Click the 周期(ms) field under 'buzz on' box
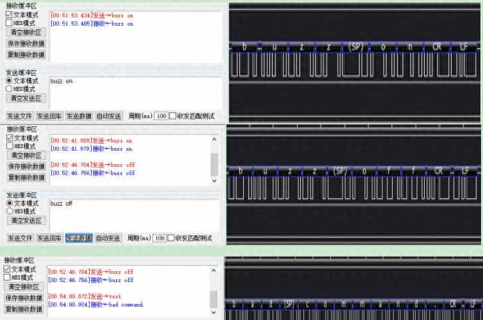The width and height of the screenshot is (483, 320). point(161,116)
